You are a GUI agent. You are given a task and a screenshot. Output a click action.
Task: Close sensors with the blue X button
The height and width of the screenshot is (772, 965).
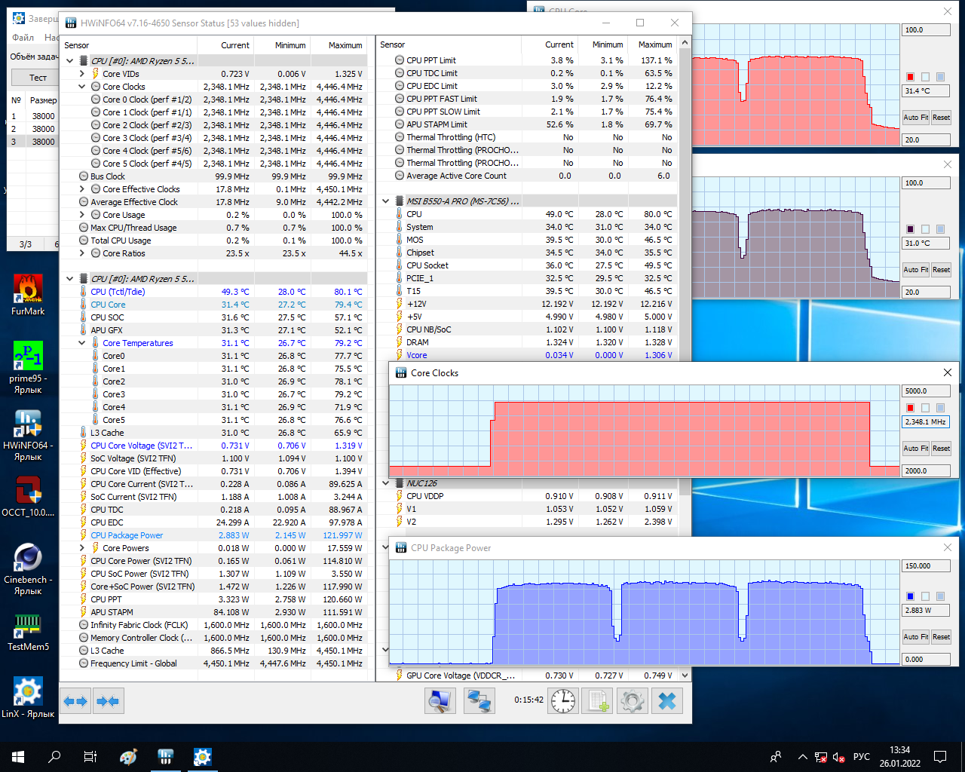pyautogui.click(x=667, y=701)
